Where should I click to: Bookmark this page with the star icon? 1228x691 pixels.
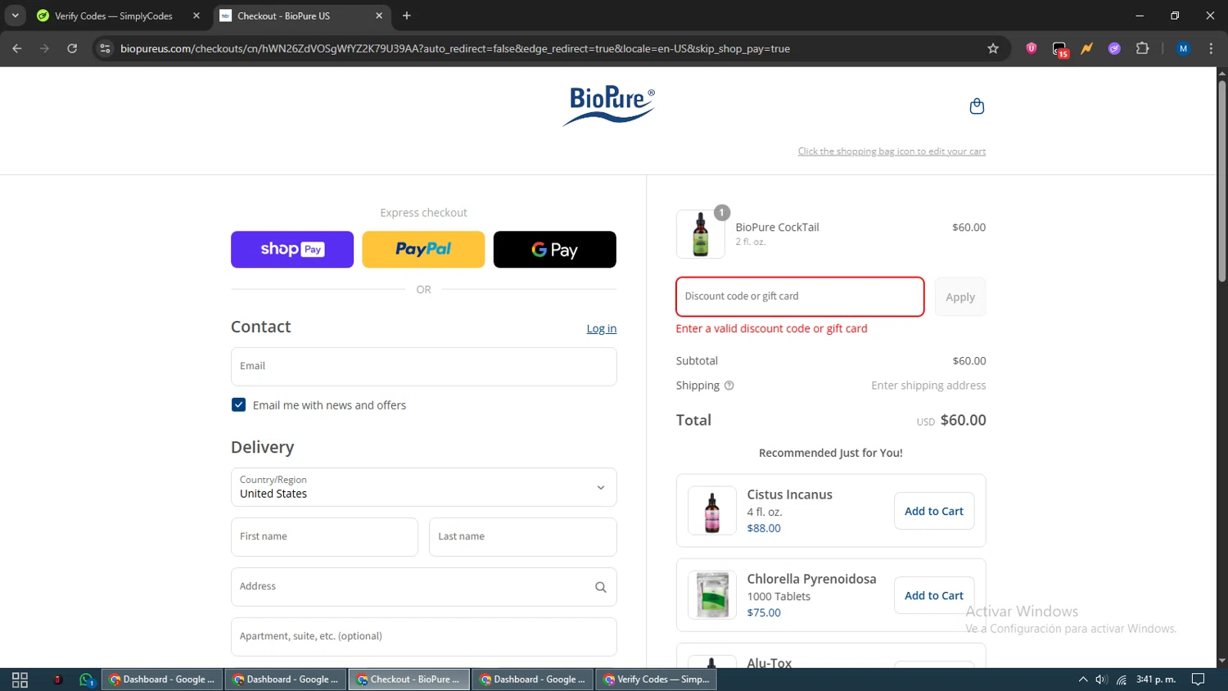point(993,48)
